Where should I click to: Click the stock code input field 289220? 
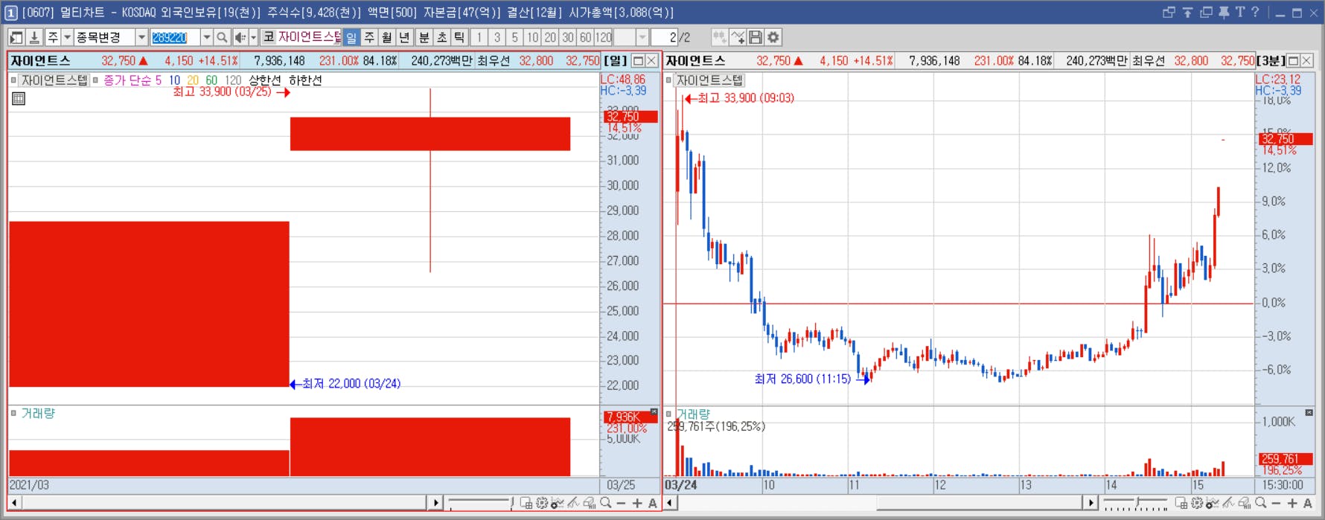pos(175,37)
